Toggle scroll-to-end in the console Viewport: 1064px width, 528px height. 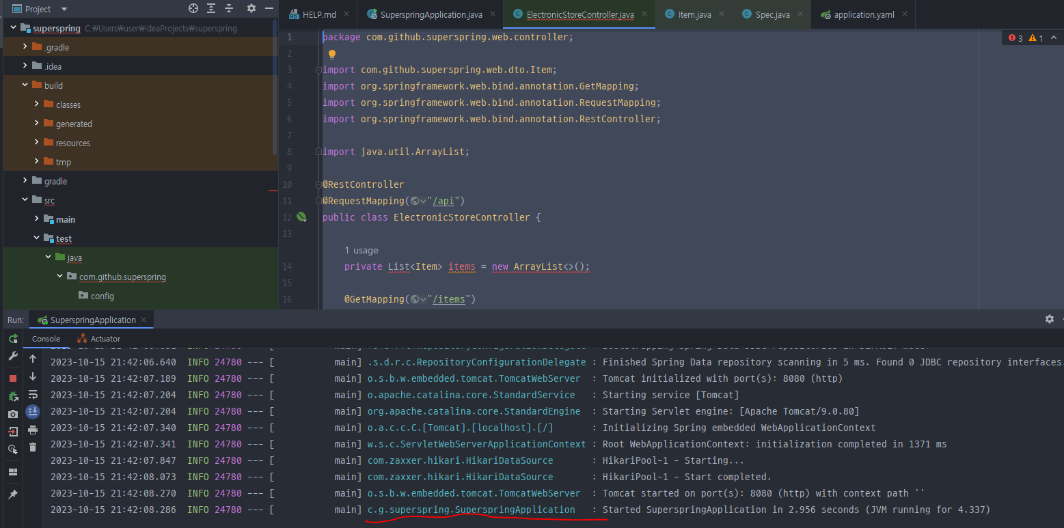point(33,412)
